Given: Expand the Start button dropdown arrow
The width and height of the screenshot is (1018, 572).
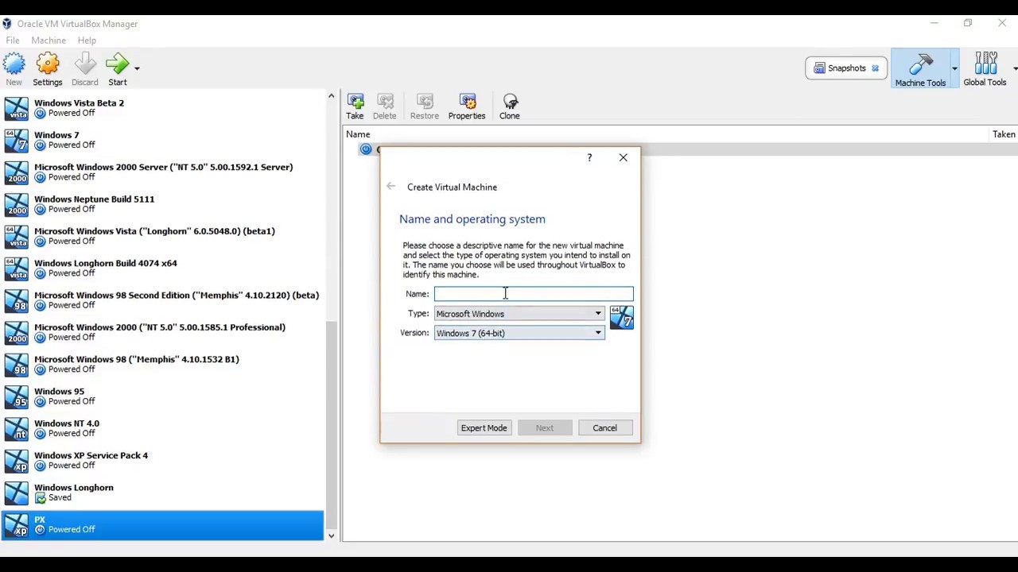Looking at the screenshot, I should 137,68.
